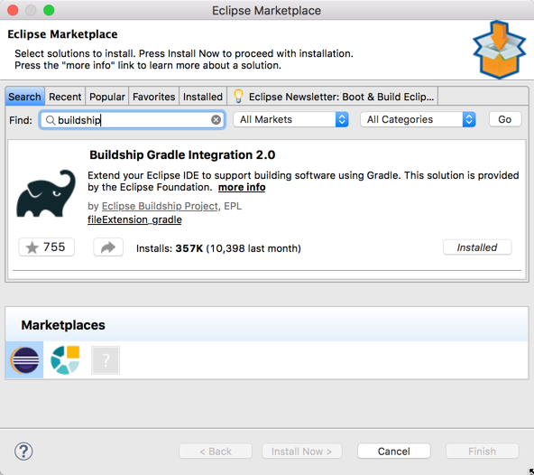Select the unknown marketplace question mark icon

(106, 360)
